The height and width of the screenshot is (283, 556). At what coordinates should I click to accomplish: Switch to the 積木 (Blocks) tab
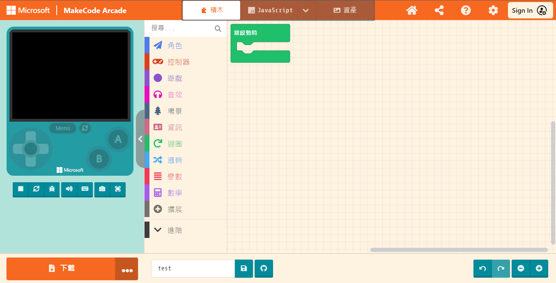point(211,10)
